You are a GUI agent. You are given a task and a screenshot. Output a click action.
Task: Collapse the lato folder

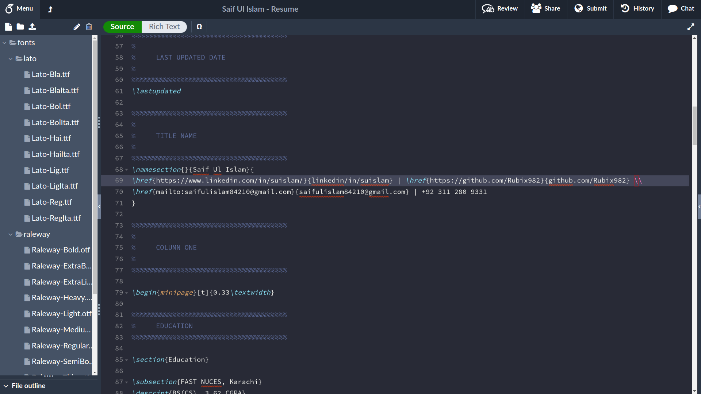tap(11, 59)
